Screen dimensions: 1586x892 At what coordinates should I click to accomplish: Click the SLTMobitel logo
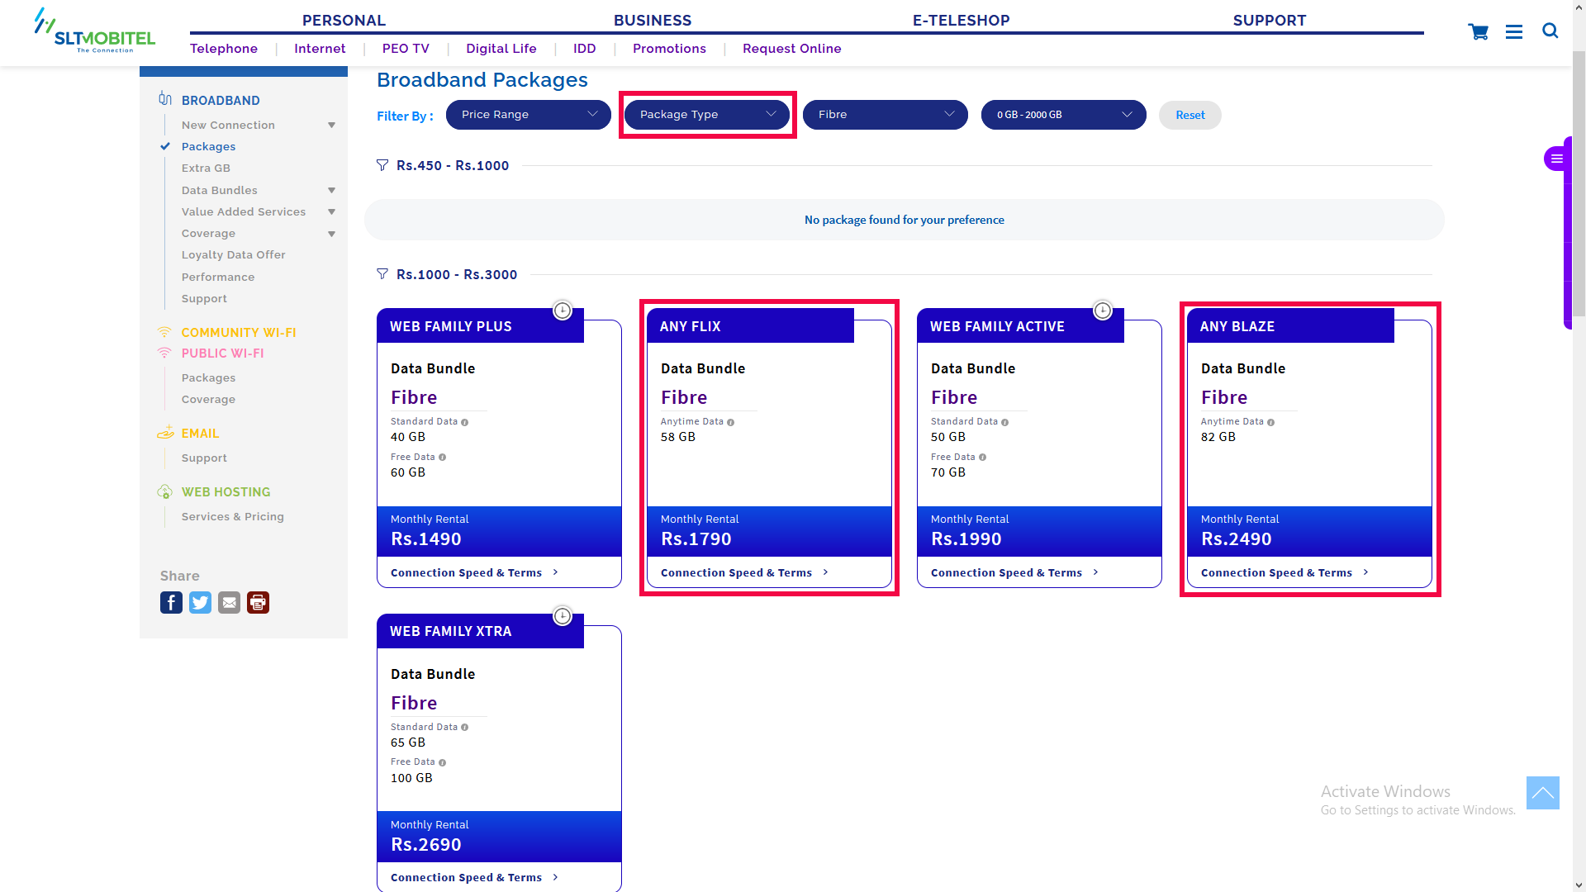[94, 31]
